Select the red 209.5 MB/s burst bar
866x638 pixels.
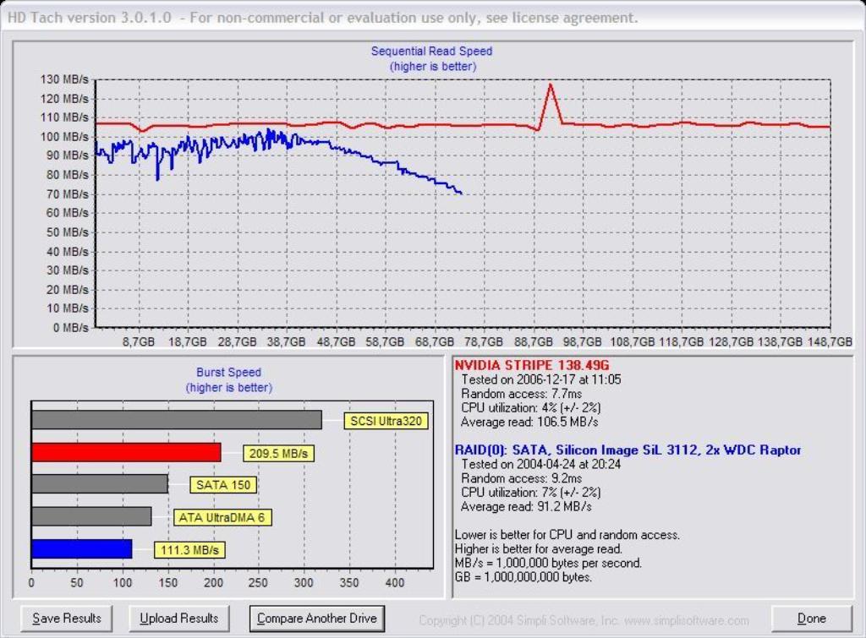pyautogui.click(x=127, y=452)
